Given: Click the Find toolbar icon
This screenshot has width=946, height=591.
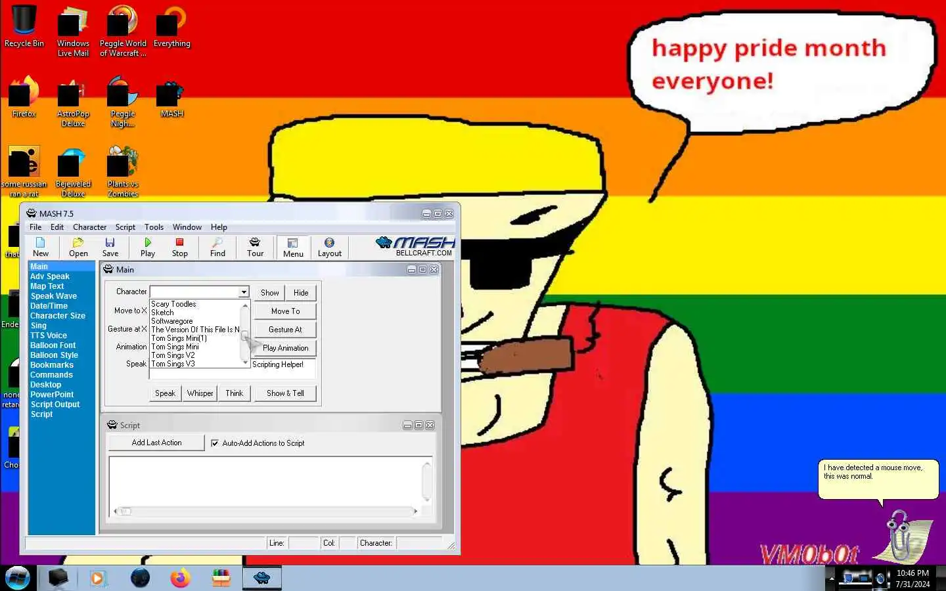Looking at the screenshot, I should pyautogui.click(x=217, y=248).
